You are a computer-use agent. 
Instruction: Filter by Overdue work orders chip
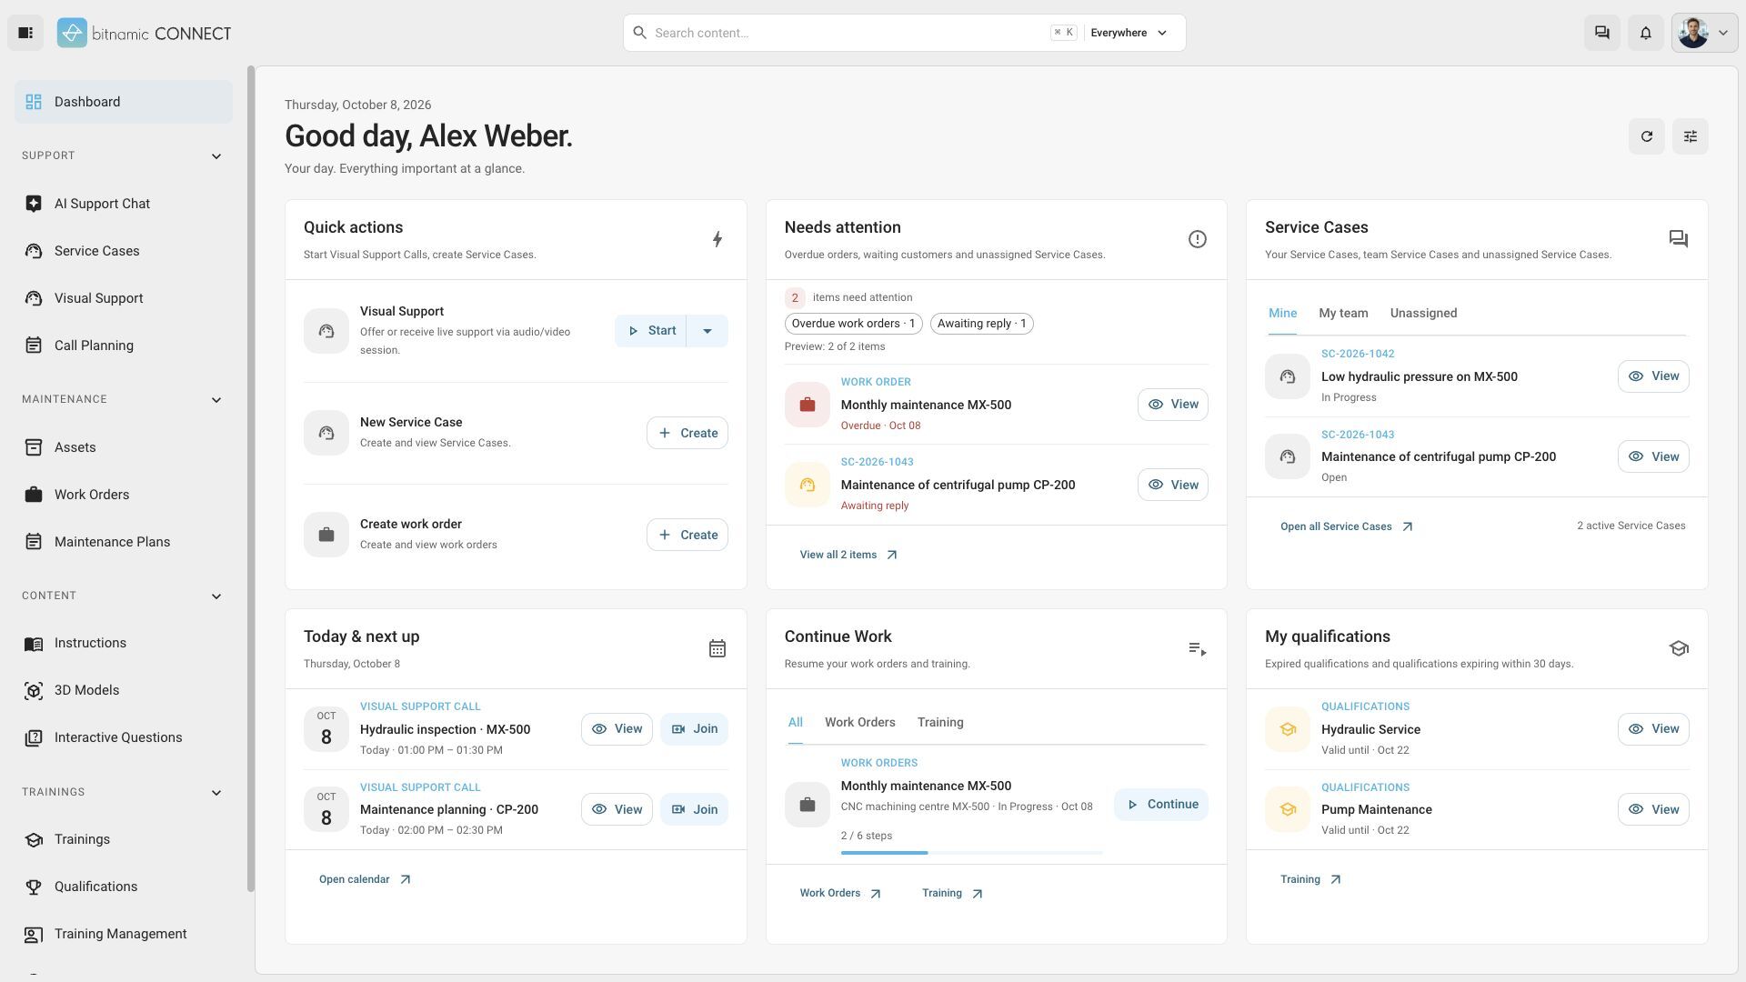853,324
